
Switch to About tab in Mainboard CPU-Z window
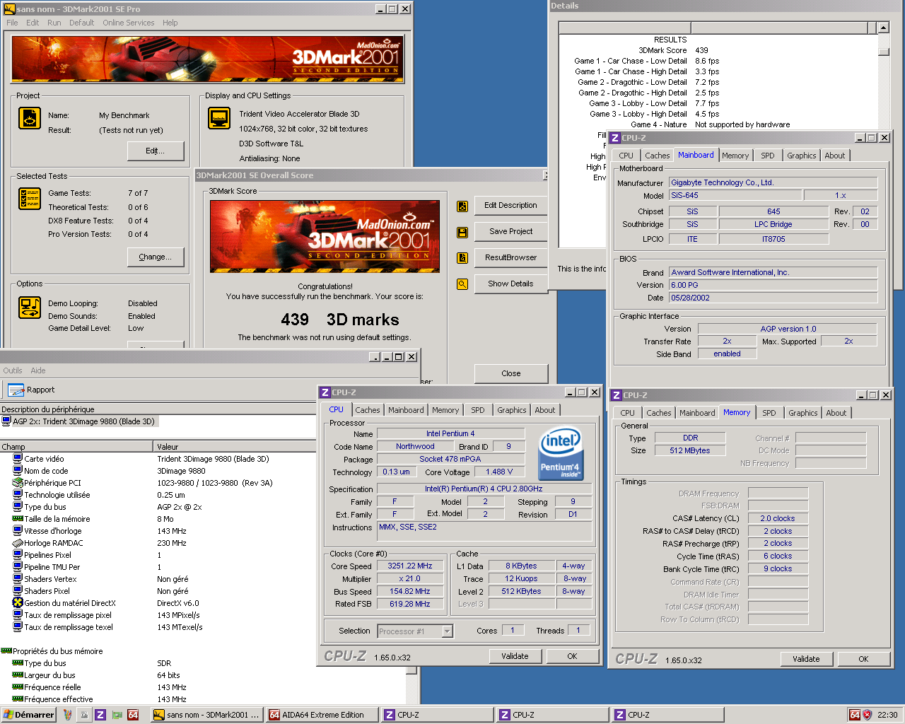(835, 156)
